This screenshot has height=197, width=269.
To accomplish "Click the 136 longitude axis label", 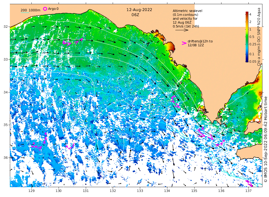I will pos(221,191).
